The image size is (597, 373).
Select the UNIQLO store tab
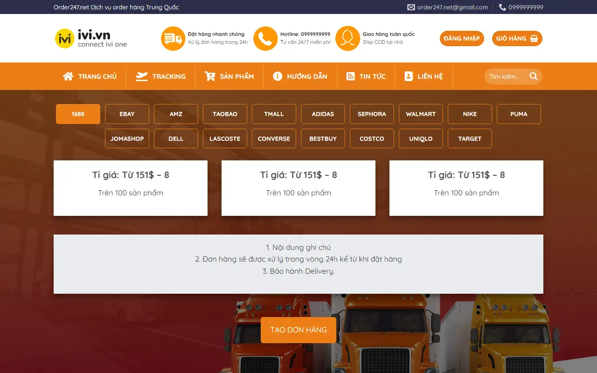pyautogui.click(x=421, y=138)
